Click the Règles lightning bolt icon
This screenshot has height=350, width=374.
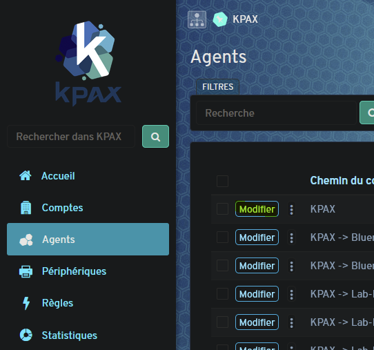point(26,303)
